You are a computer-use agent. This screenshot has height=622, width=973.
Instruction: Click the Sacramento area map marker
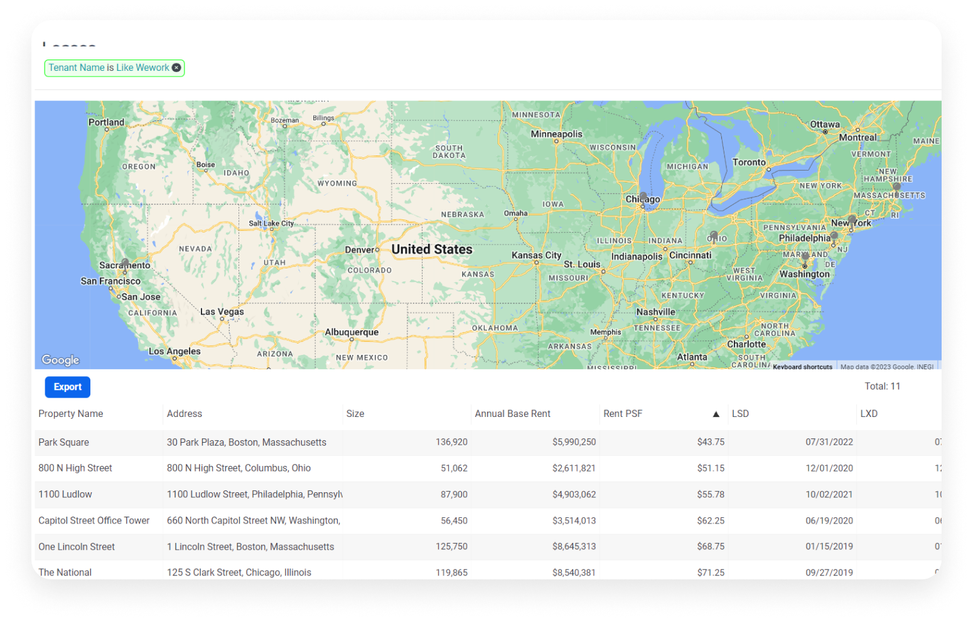point(124,261)
